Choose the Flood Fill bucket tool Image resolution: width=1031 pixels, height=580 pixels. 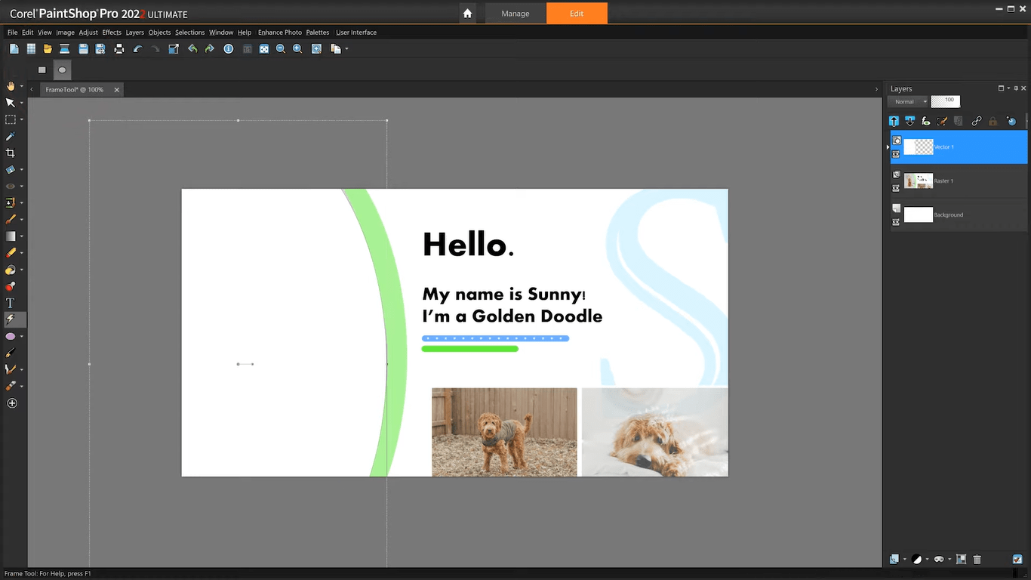11,270
